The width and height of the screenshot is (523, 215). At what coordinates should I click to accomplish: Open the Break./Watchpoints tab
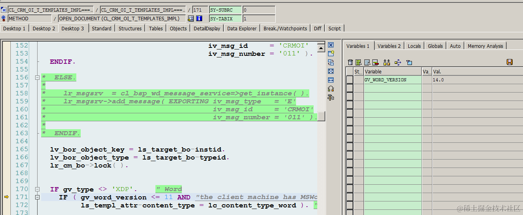coord(285,28)
